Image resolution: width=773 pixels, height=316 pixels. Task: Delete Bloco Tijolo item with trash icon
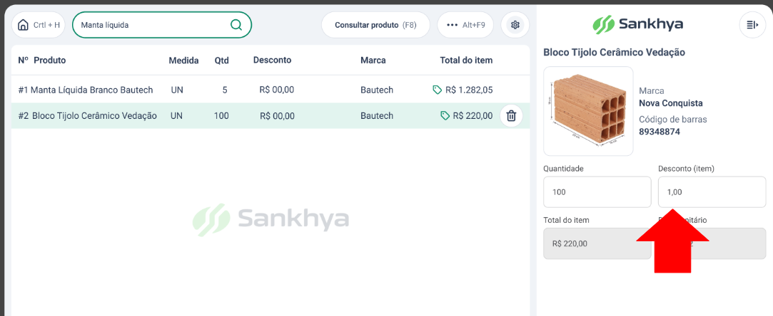pyautogui.click(x=511, y=116)
